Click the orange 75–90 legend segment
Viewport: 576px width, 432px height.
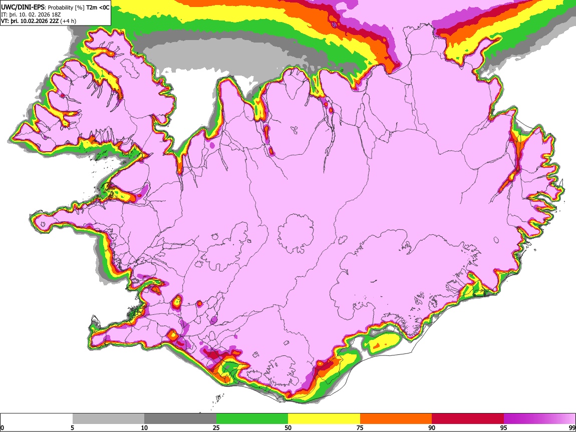click(396, 419)
